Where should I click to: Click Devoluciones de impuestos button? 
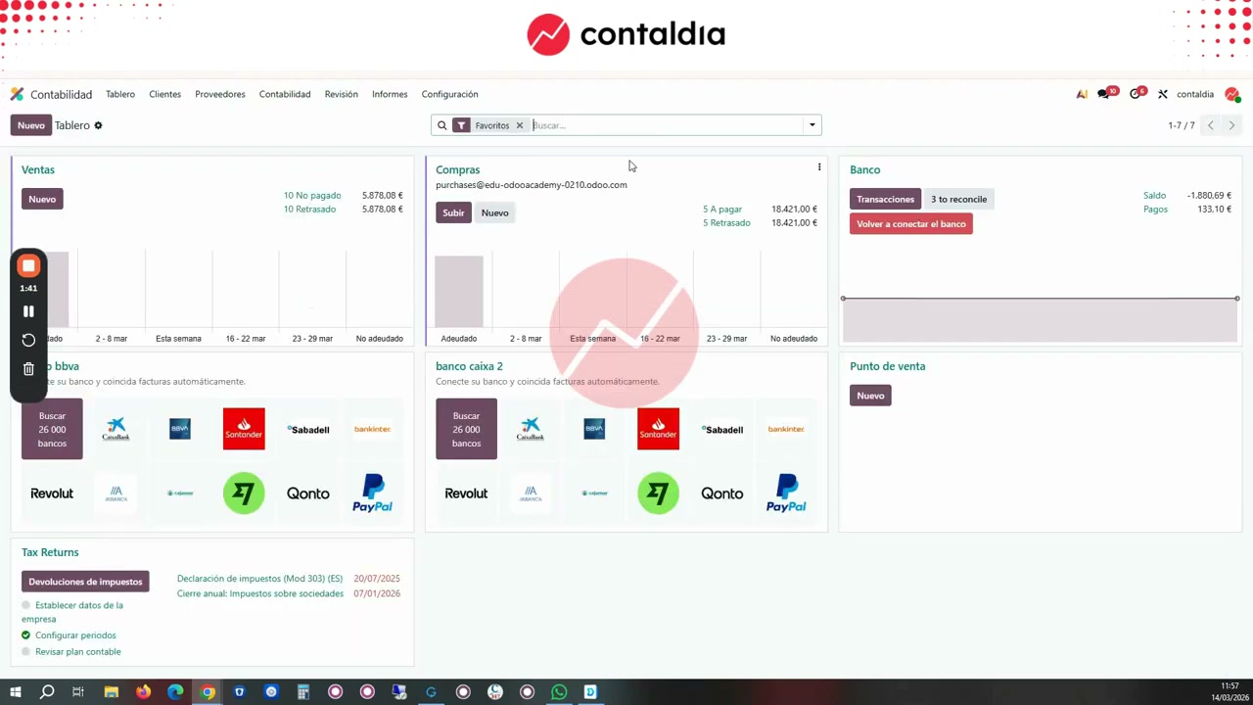click(x=85, y=582)
